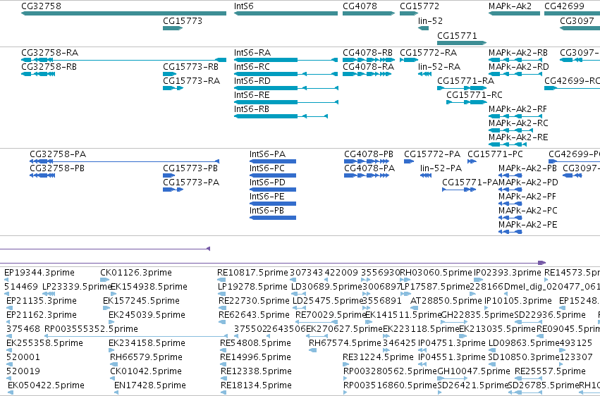Viewport: 600px width, 396px height.
Task: Click EST RP003555352.5prime
Action: click(x=136, y=336)
